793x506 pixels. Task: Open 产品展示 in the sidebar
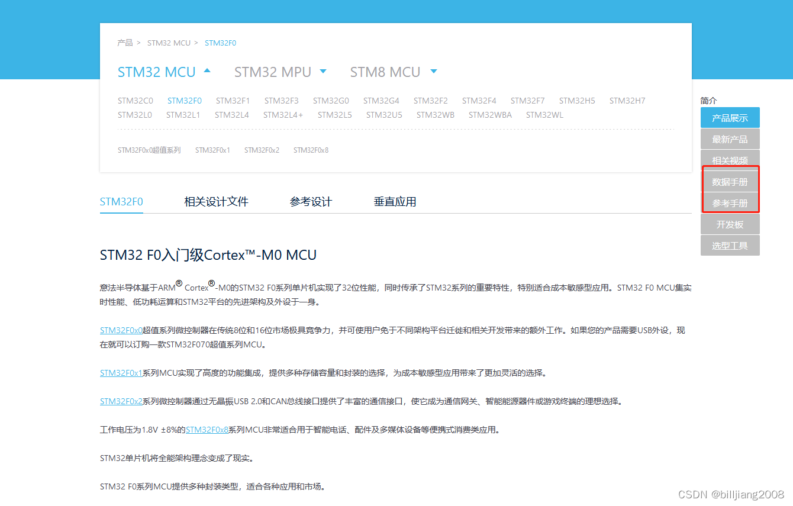point(730,117)
